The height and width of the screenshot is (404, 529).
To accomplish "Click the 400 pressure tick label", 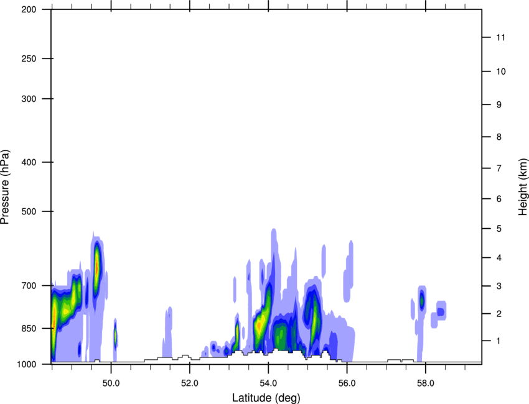I will [x=27, y=162].
